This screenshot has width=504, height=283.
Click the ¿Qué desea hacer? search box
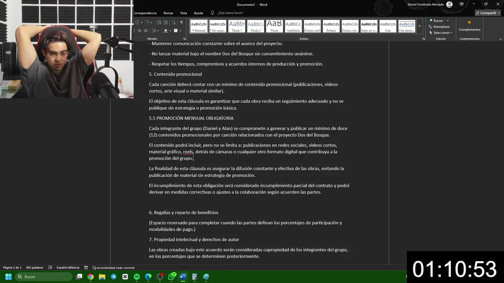tap(230, 13)
